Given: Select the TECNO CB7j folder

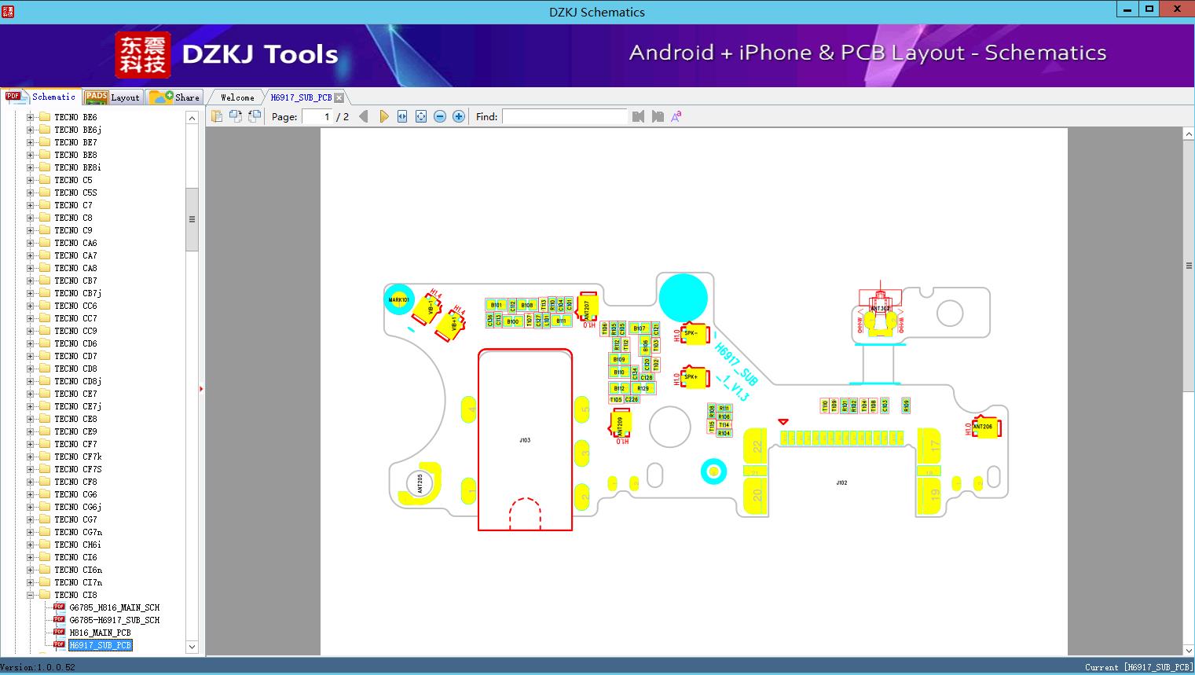Looking at the screenshot, I should [x=78, y=293].
